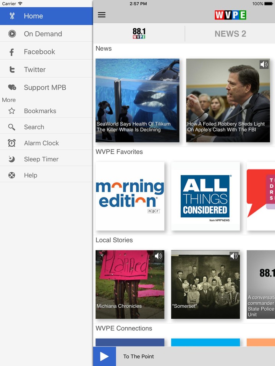Tap the Wi-Fi indicator in status bar

coord(20,3)
